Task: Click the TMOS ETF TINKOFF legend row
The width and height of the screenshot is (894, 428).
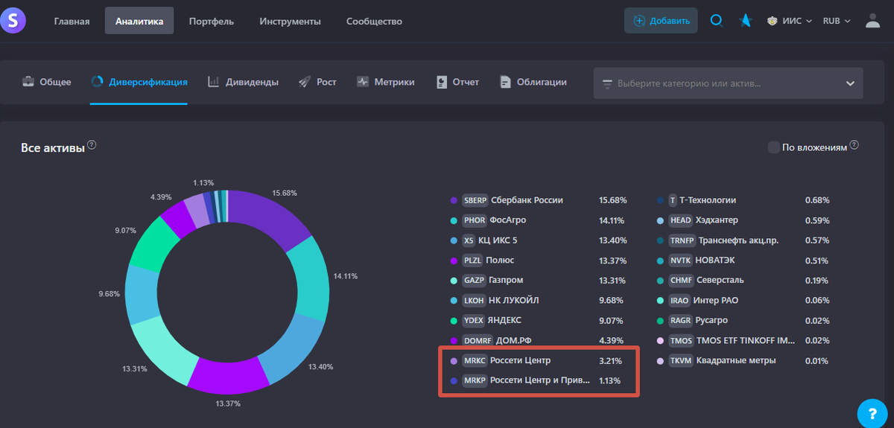Action: pyautogui.click(x=745, y=341)
